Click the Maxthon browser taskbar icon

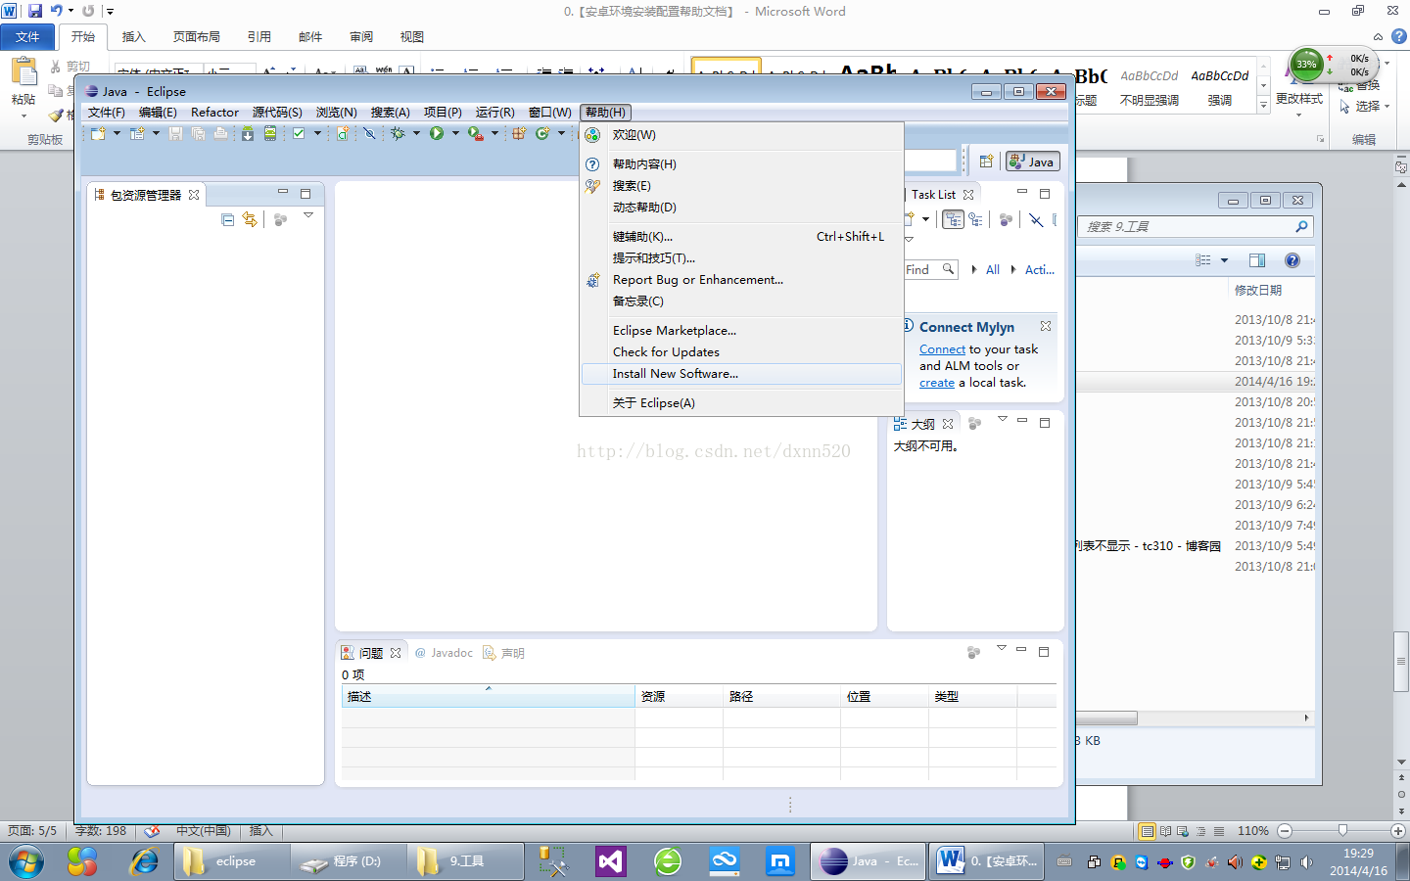pyautogui.click(x=780, y=861)
